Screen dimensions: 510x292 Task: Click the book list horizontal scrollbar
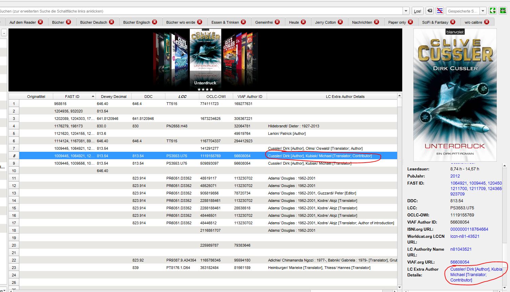[x=203, y=291]
